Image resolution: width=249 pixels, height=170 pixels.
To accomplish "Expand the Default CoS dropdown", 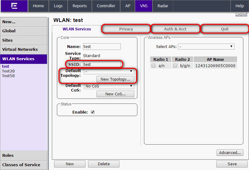I will [109, 86].
